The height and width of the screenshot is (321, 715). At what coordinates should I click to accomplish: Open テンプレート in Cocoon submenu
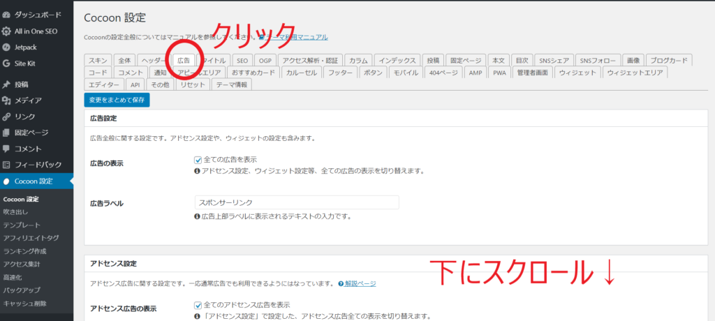pyautogui.click(x=22, y=225)
